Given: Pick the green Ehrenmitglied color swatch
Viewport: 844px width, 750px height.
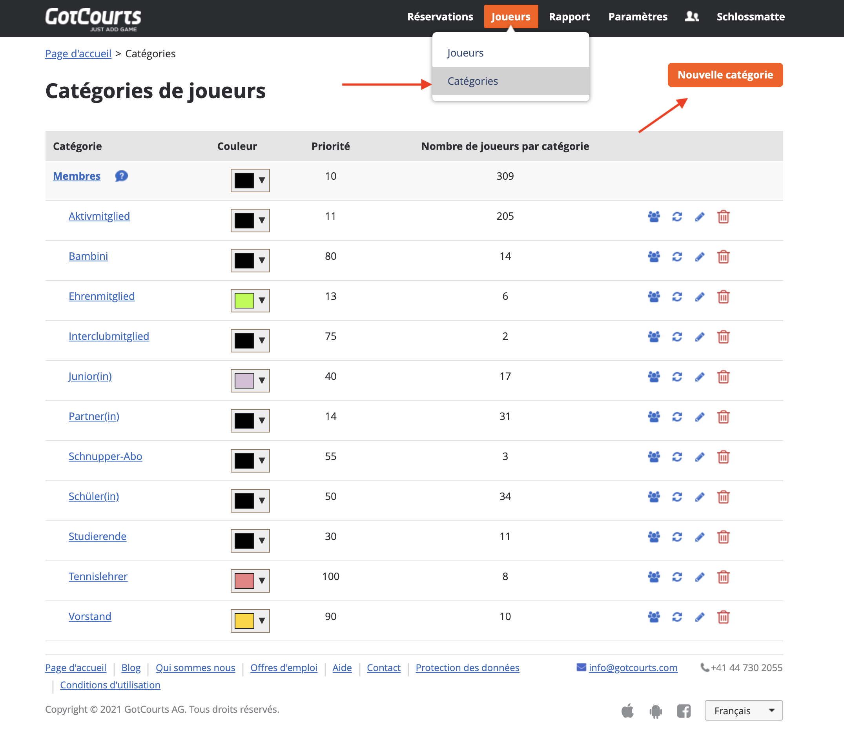Looking at the screenshot, I should (244, 301).
